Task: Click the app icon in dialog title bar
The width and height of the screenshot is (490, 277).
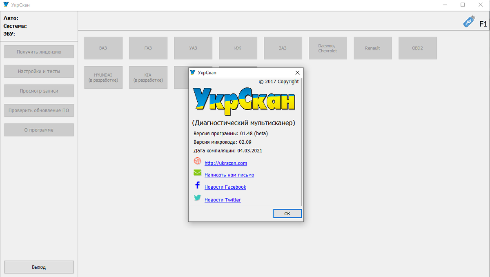Action: tap(193, 72)
